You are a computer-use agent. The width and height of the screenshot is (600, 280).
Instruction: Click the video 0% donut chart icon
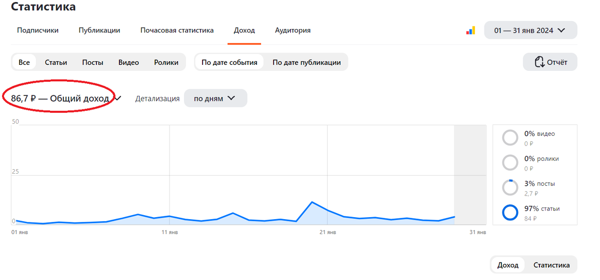click(x=510, y=137)
